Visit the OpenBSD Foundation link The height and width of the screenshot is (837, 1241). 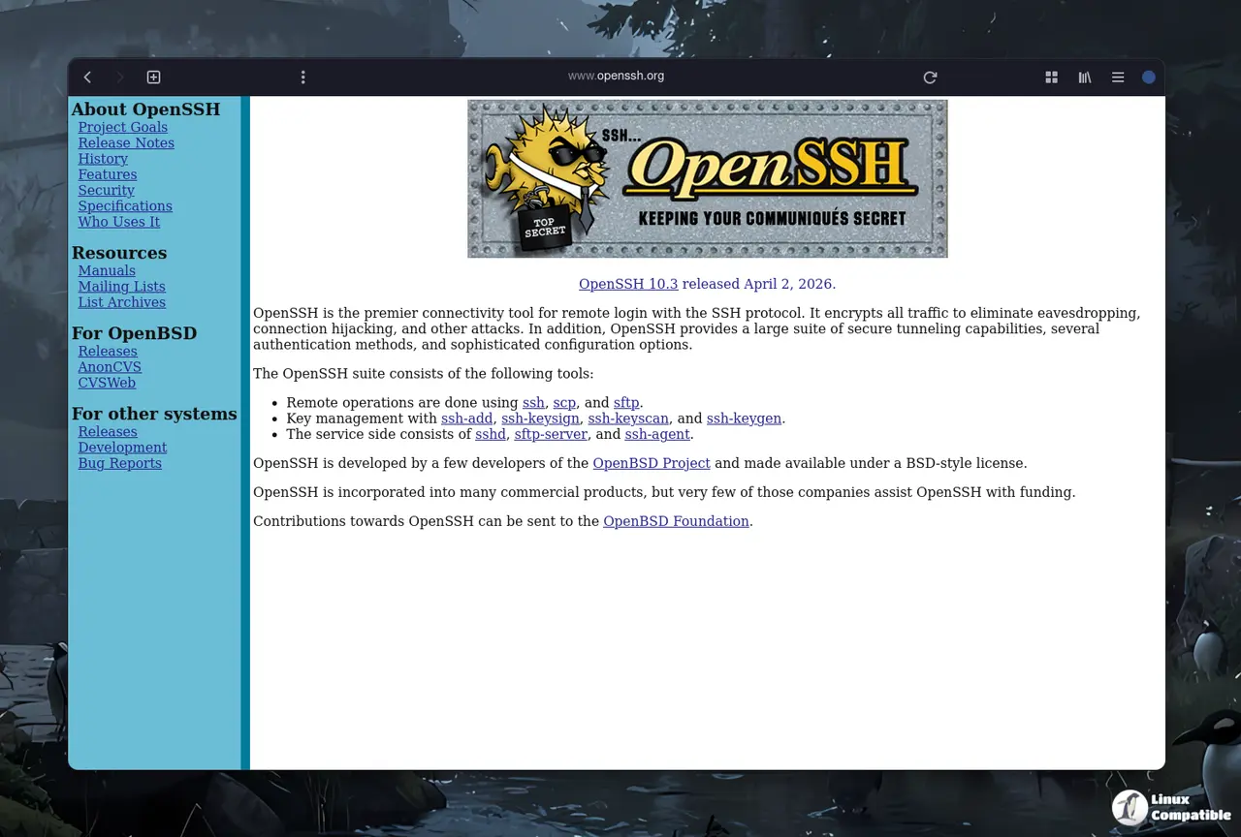pos(676,521)
